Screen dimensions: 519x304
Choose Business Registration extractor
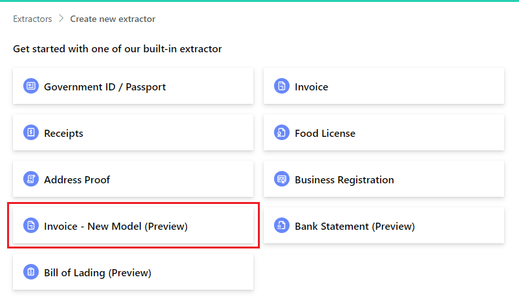pyautogui.click(x=383, y=179)
